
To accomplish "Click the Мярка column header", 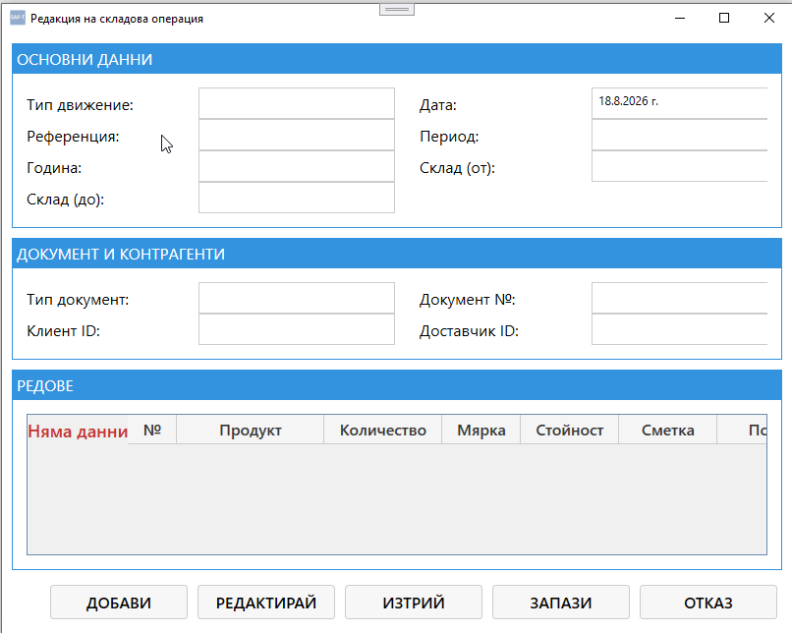I will pos(481,430).
